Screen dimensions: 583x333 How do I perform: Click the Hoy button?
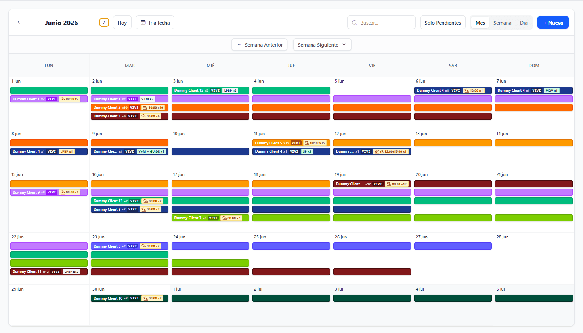point(122,23)
